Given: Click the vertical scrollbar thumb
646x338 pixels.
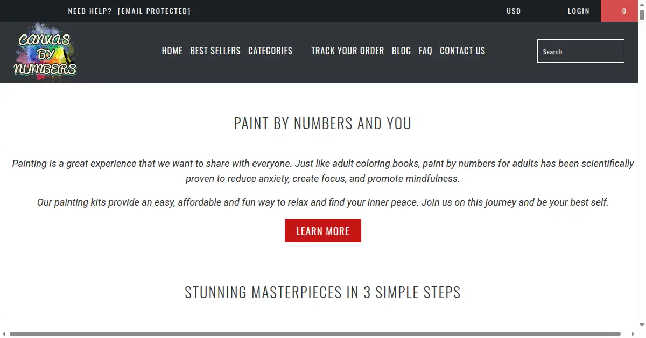Looking at the screenshot, I should click(x=642, y=15).
